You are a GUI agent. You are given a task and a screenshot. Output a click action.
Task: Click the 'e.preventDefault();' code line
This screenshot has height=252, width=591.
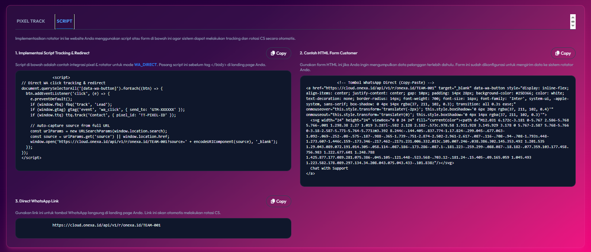pos(51,99)
